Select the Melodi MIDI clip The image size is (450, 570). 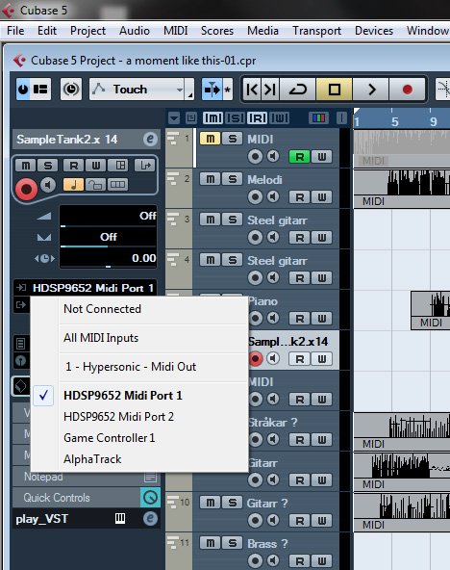(402, 189)
